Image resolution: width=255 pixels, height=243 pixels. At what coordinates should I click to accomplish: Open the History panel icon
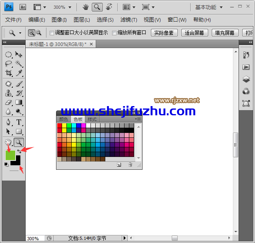[x=246, y=55]
